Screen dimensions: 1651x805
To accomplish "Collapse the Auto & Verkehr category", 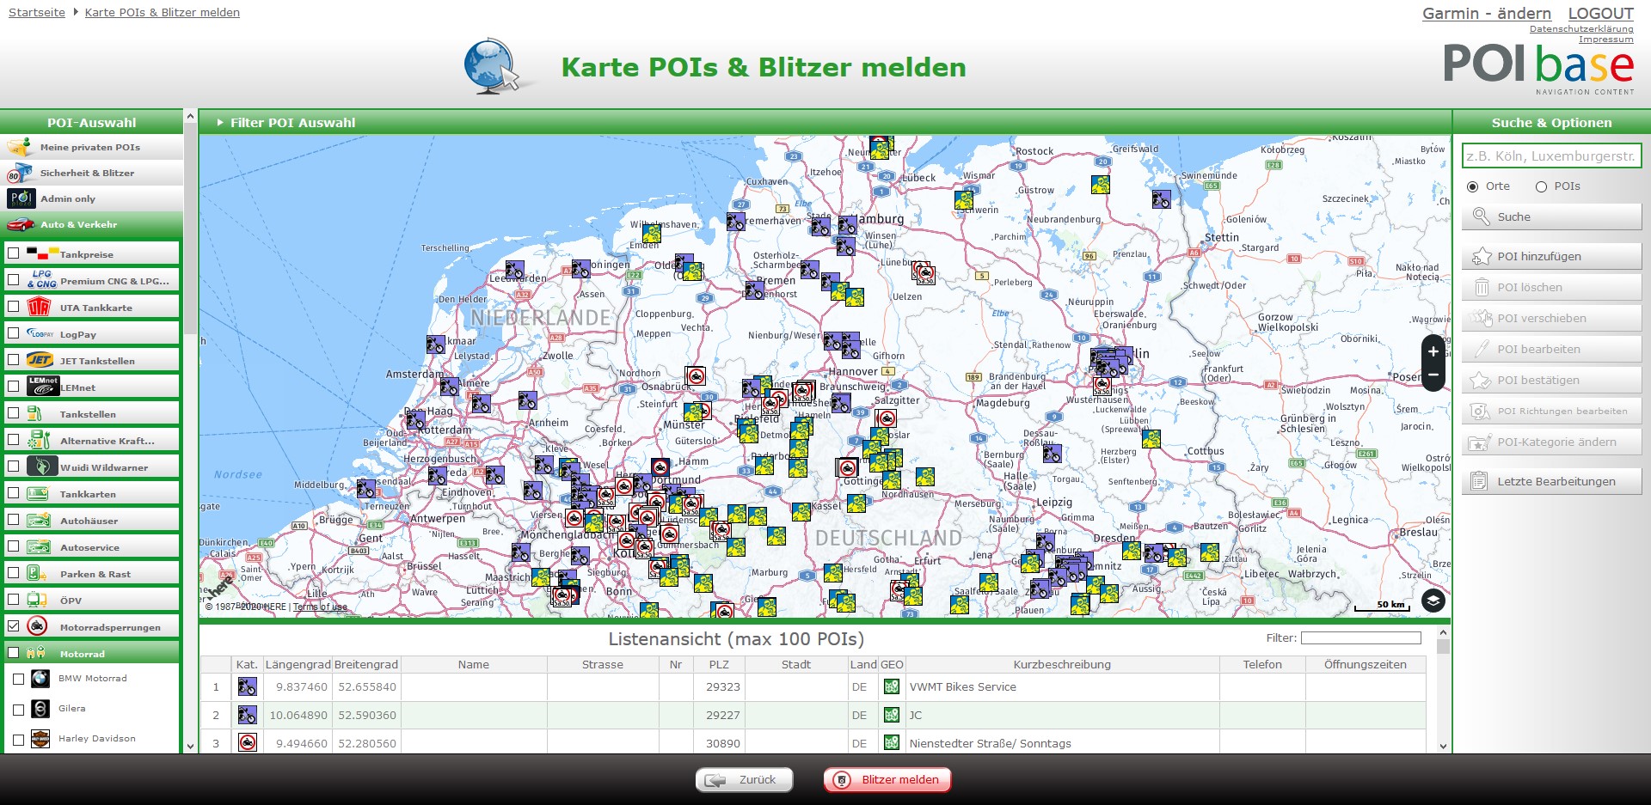I will 90,224.
